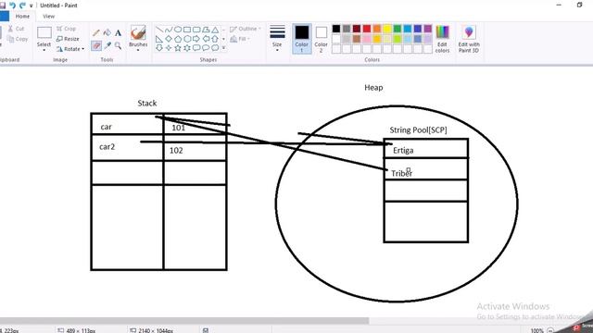Image resolution: width=593 pixels, height=333 pixels.
Task: Click the rectangular Select tool button
Action: pos(44,33)
